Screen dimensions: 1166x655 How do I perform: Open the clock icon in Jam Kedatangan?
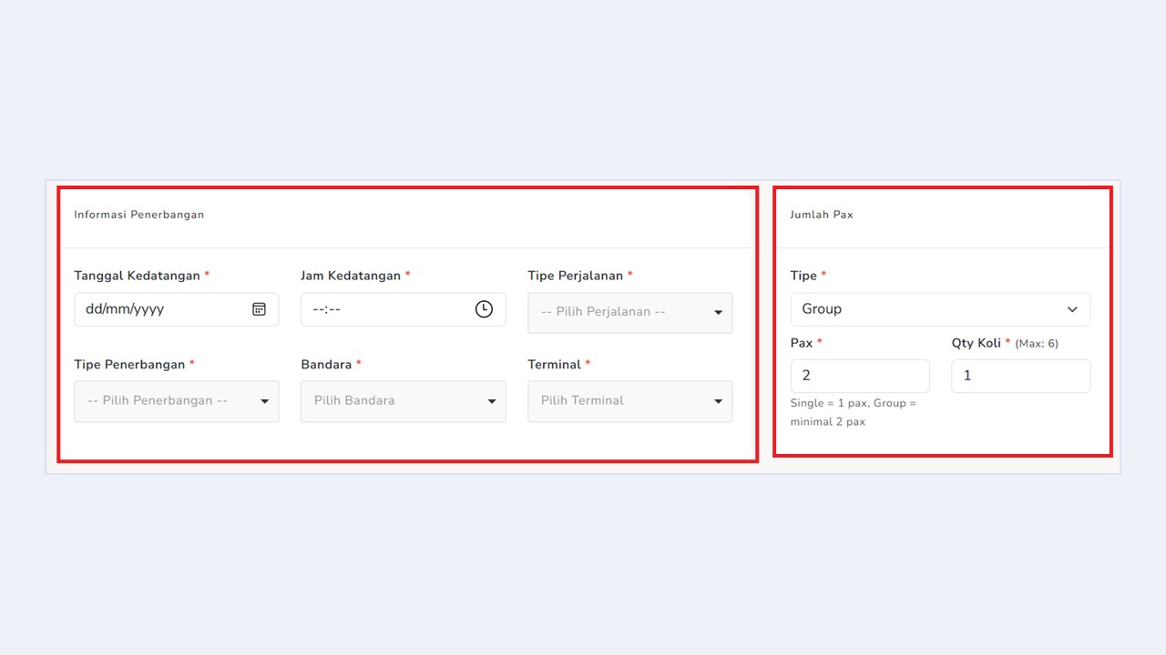tap(484, 309)
